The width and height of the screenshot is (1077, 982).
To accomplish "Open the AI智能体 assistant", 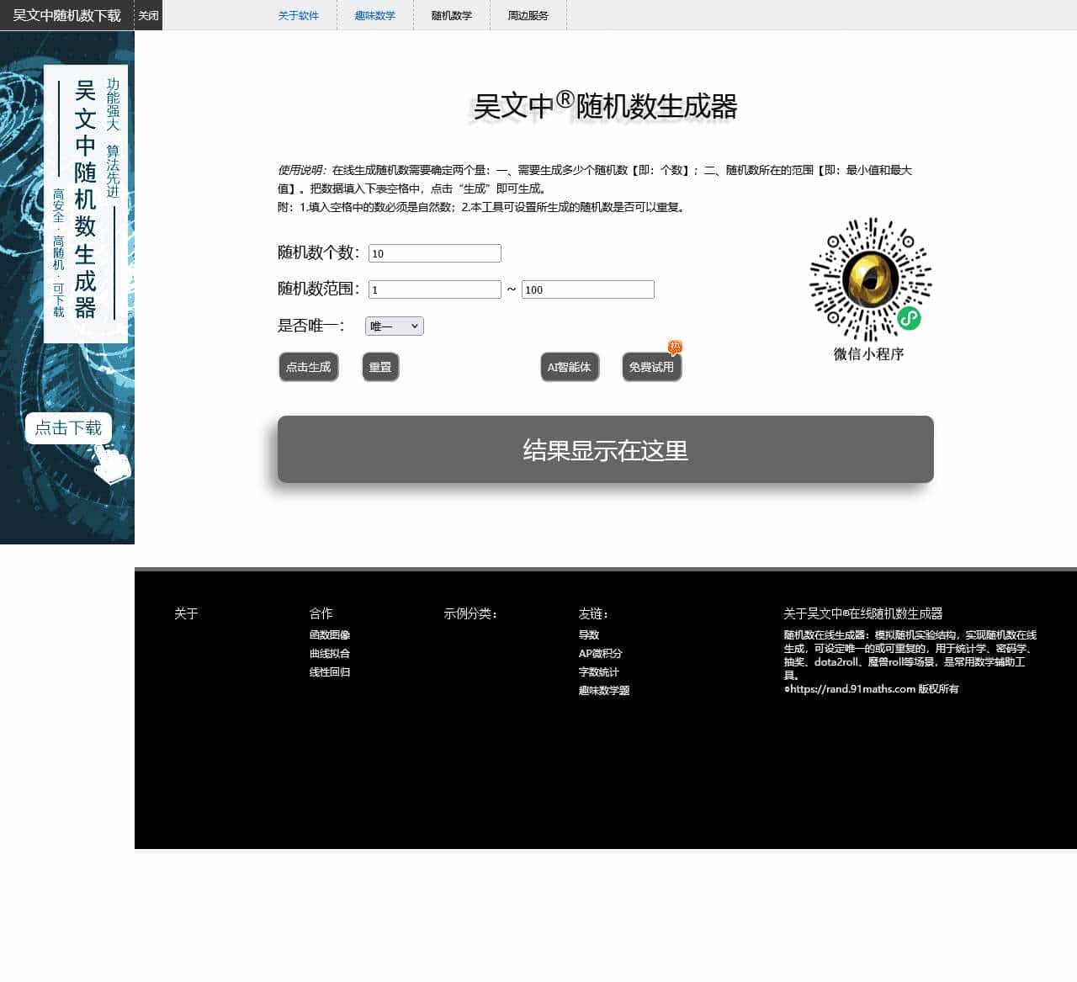I will click(569, 367).
